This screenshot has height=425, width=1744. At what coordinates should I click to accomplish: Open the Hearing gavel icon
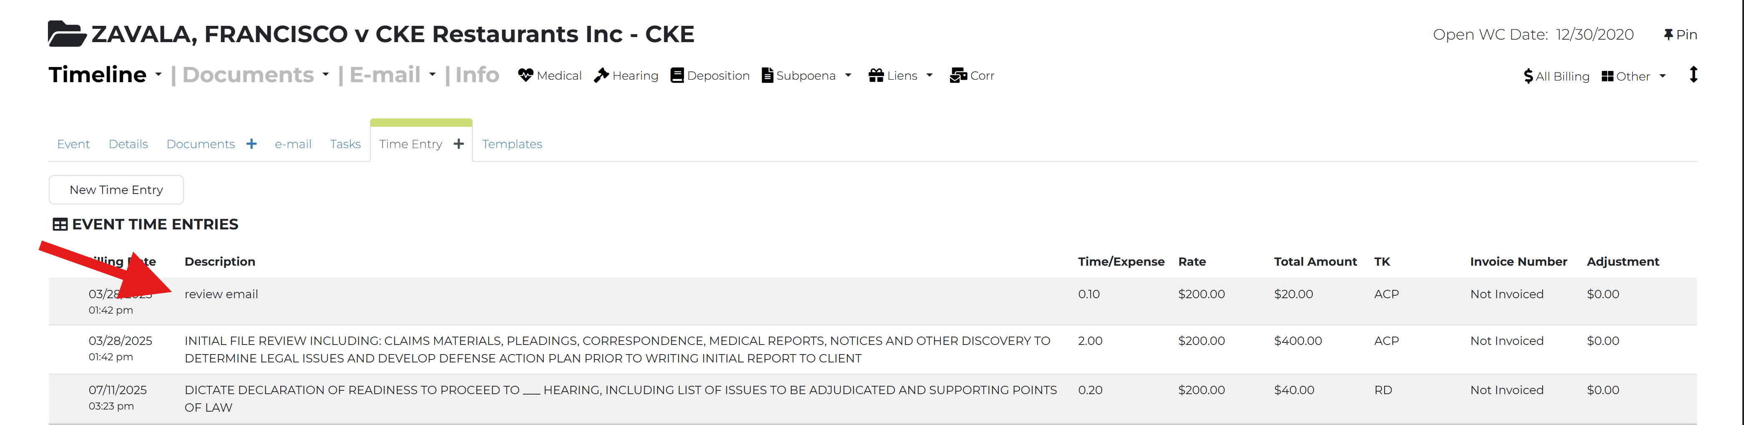point(601,75)
